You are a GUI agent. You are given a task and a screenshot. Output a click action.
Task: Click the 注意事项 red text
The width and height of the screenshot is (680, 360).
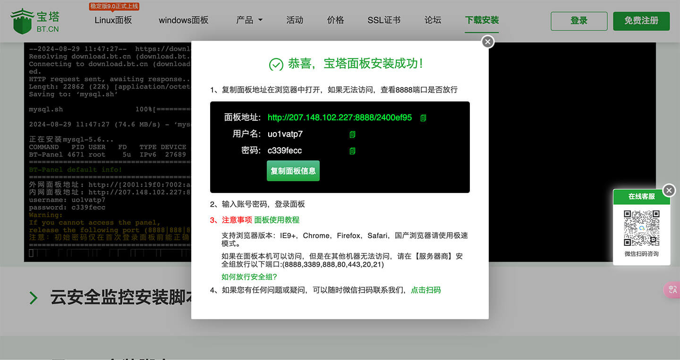point(237,220)
